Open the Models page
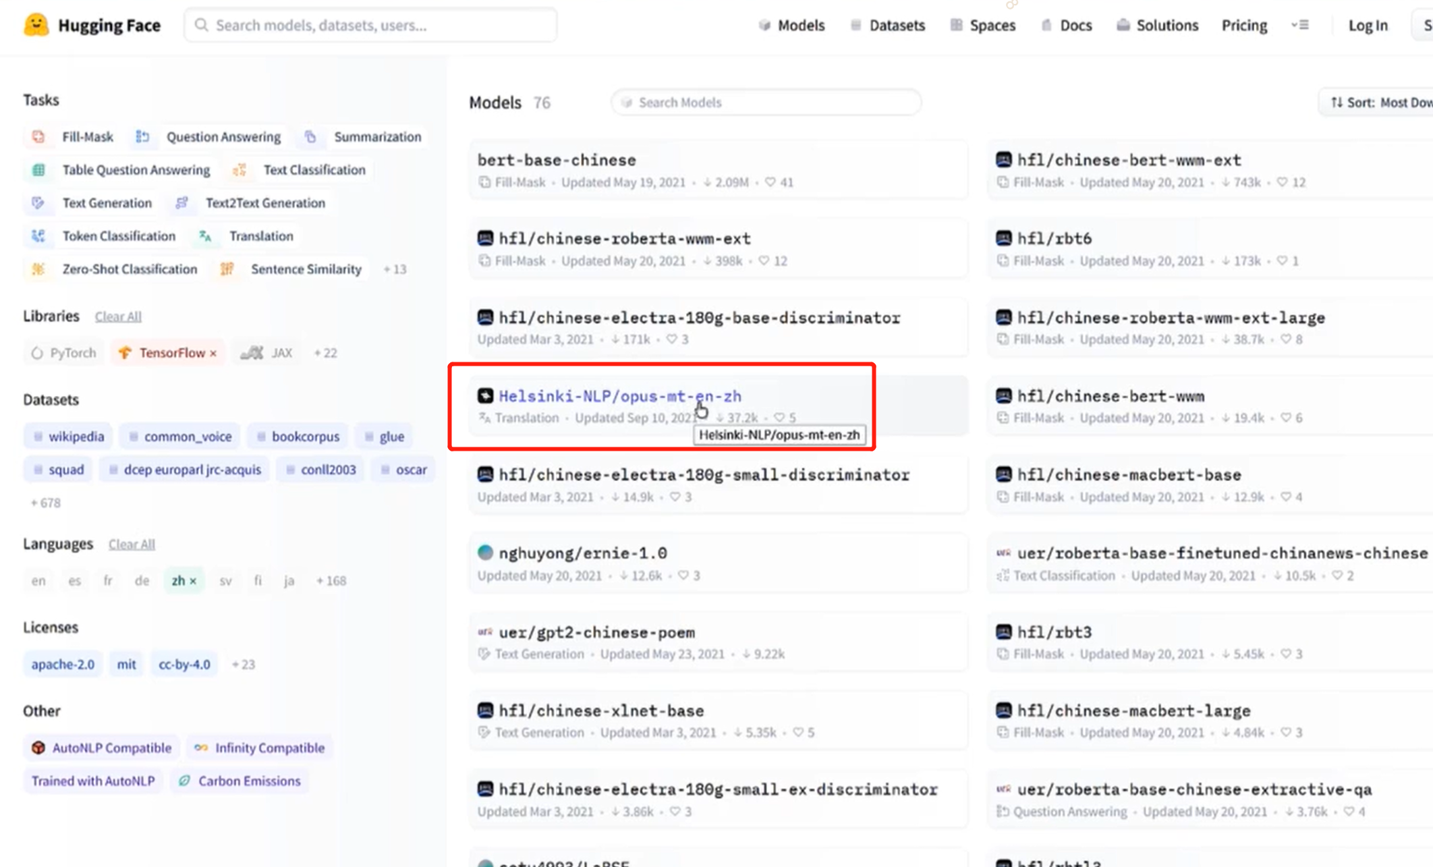 click(x=792, y=26)
